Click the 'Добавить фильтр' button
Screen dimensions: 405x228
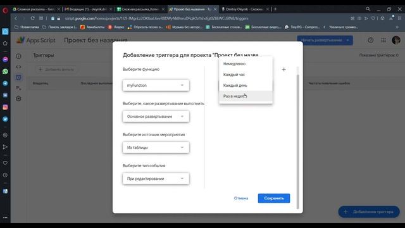(56, 69)
